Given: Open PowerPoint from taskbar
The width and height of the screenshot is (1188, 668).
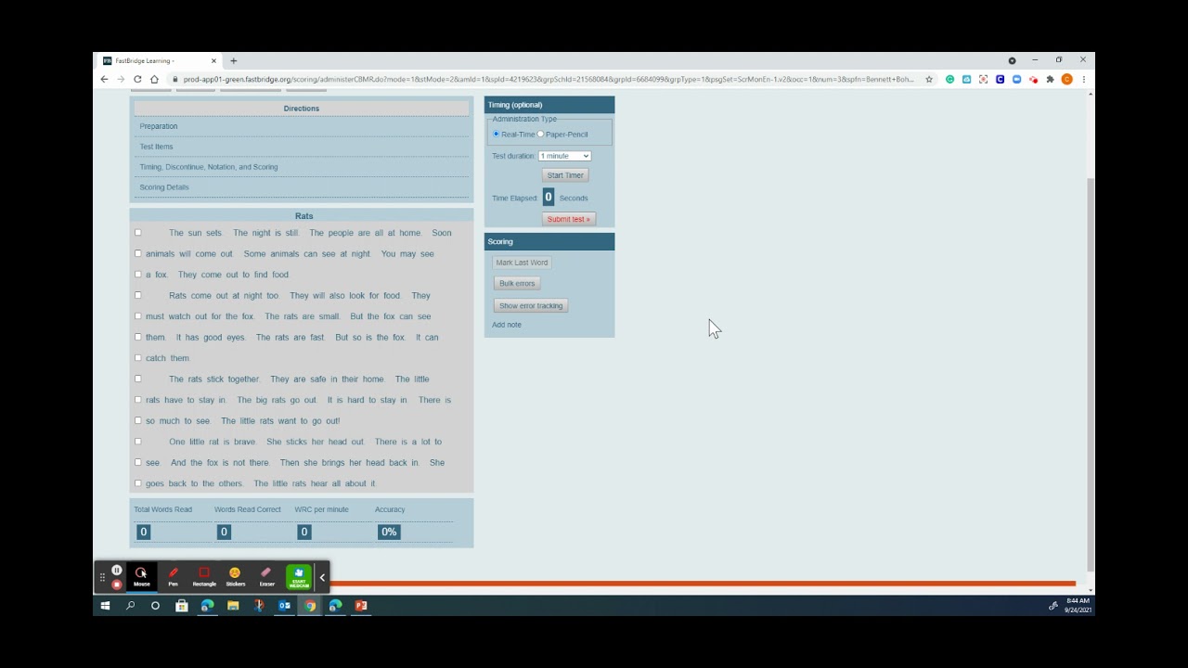Looking at the screenshot, I should pos(361,606).
